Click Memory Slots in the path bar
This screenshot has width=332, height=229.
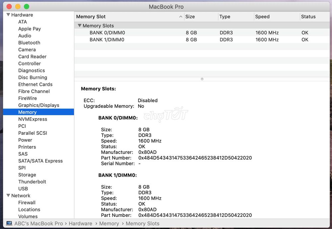coord(142,223)
